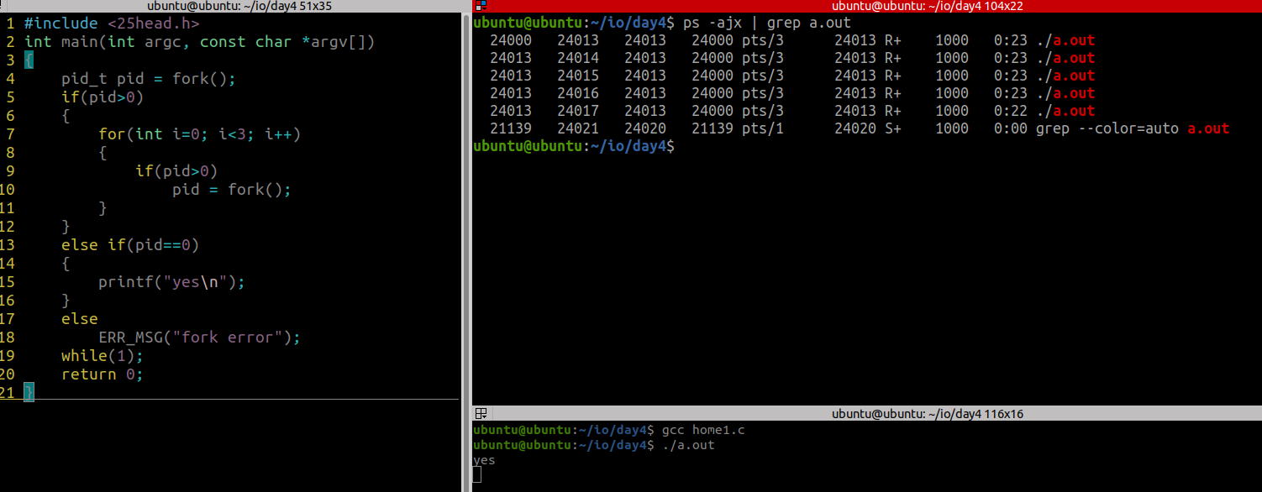Click PID "24014" in the ps output
Viewport: 1262px width, 492px height.
click(578, 58)
